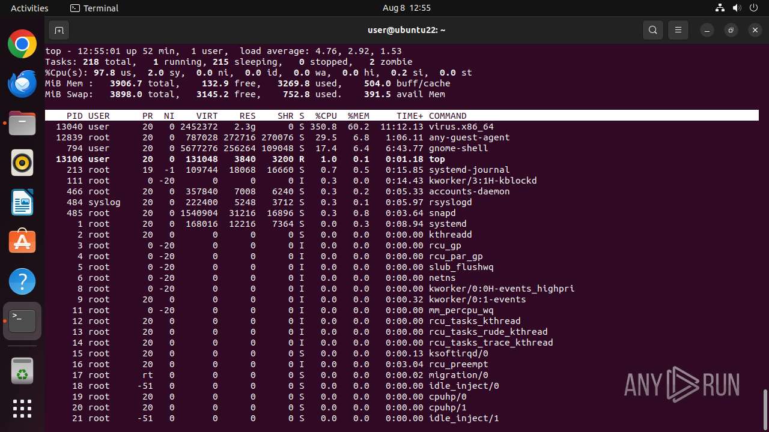Click the rcu_gp command
The width and height of the screenshot is (769, 432).
point(445,245)
